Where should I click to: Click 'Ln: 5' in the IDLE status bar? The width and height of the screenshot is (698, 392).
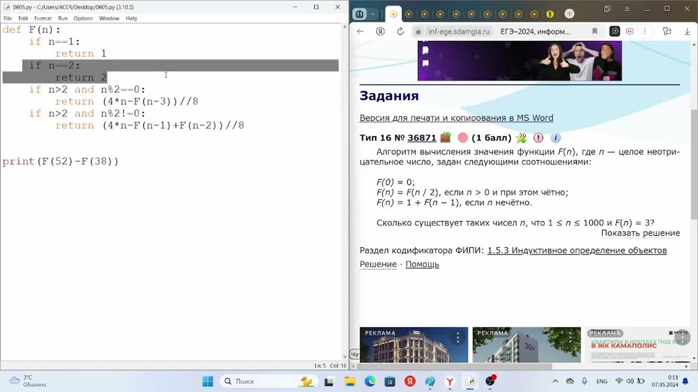click(320, 366)
